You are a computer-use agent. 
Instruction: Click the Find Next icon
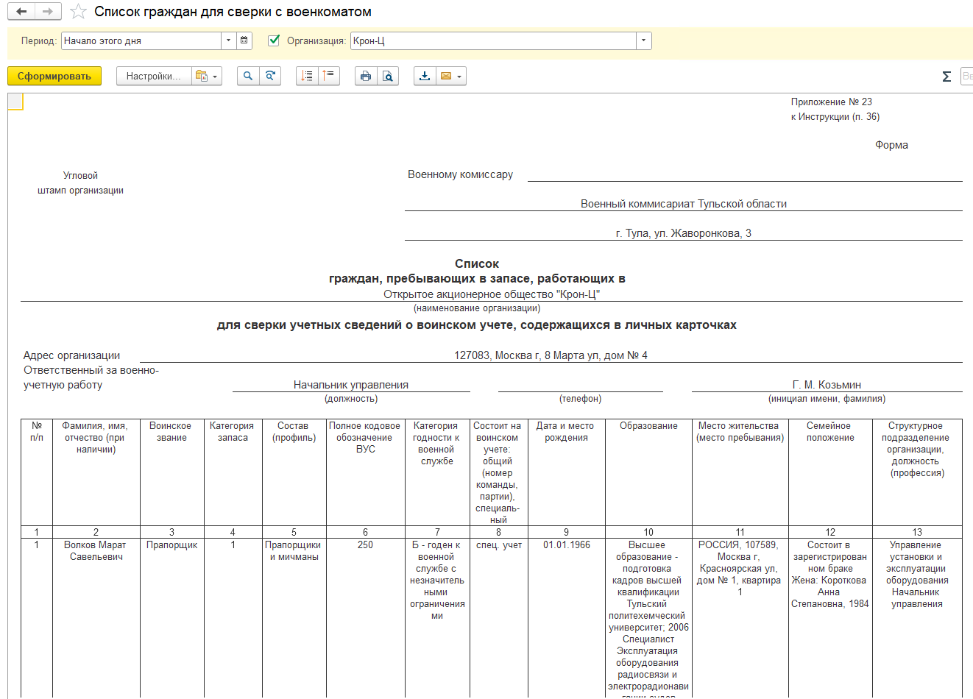click(x=270, y=77)
